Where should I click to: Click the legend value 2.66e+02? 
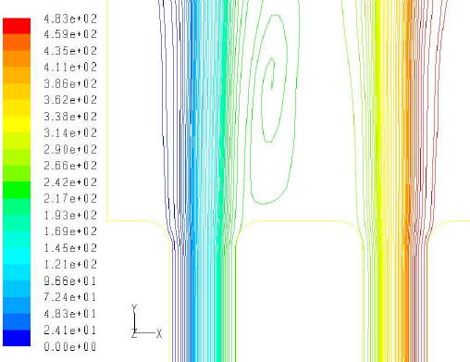point(70,166)
